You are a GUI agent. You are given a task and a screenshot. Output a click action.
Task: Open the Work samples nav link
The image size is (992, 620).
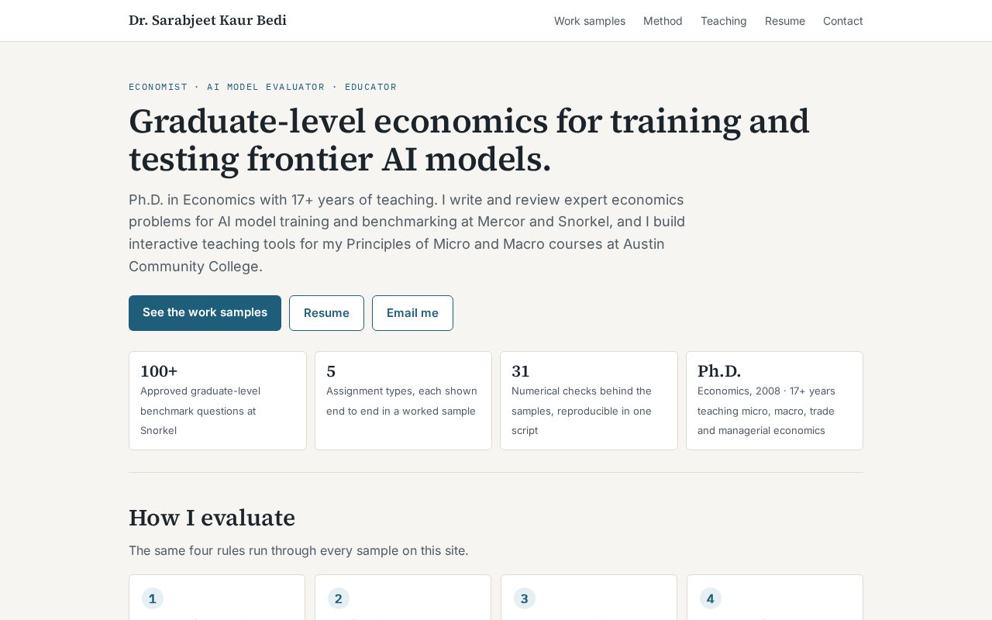pyautogui.click(x=590, y=21)
